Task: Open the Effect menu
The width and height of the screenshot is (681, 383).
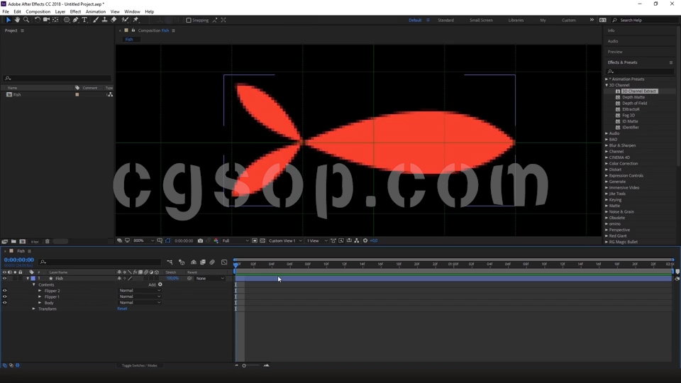Action: pos(75,12)
